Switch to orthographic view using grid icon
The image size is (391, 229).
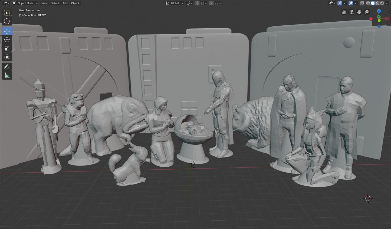[344, 12]
